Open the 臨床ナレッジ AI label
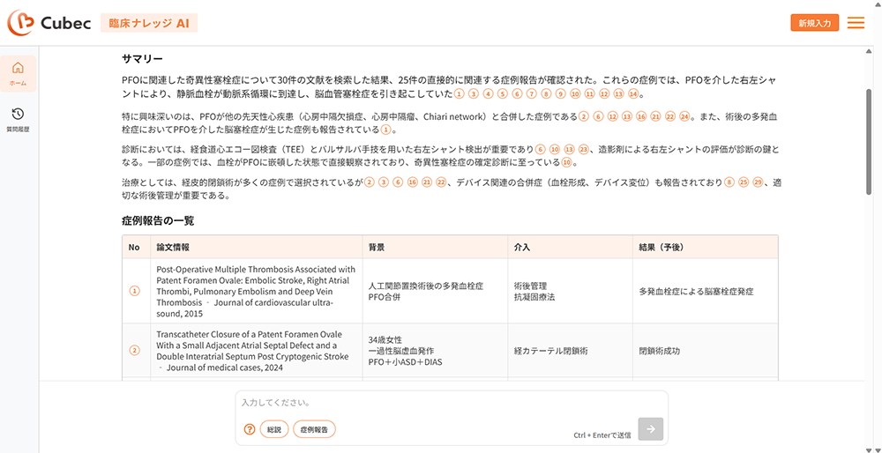Image resolution: width=882 pixels, height=453 pixels. pyautogui.click(x=148, y=23)
